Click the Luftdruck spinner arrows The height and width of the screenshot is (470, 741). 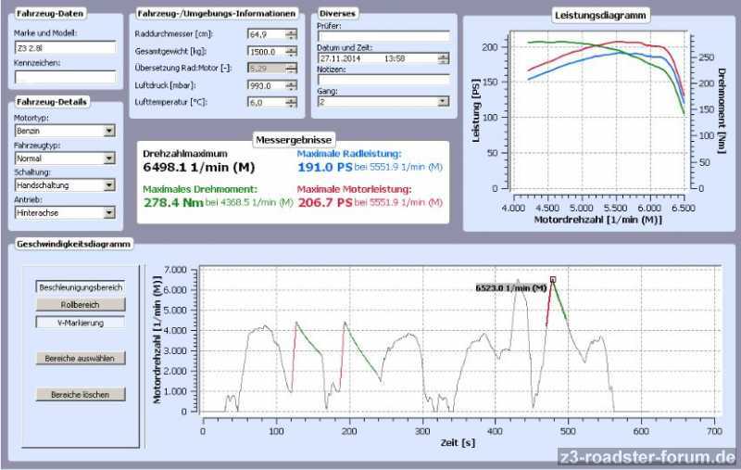(292, 85)
